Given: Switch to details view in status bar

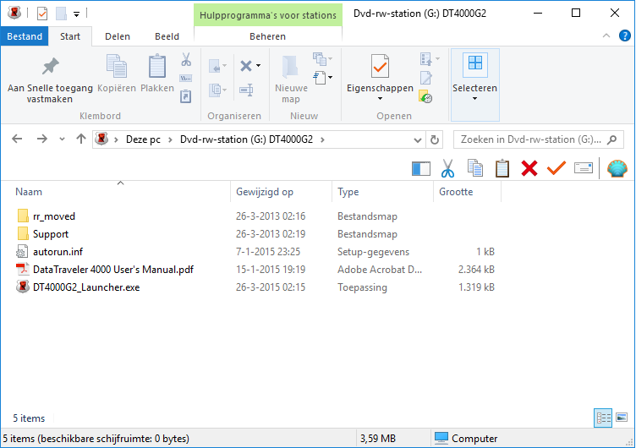Looking at the screenshot, I should pos(603,418).
